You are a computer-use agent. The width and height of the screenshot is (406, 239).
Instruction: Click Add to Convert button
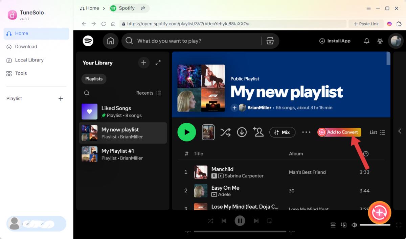(339, 132)
